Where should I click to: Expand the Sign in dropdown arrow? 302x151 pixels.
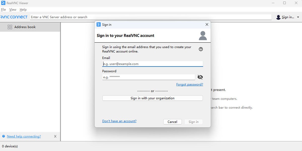pyautogui.click(x=298, y=17)
